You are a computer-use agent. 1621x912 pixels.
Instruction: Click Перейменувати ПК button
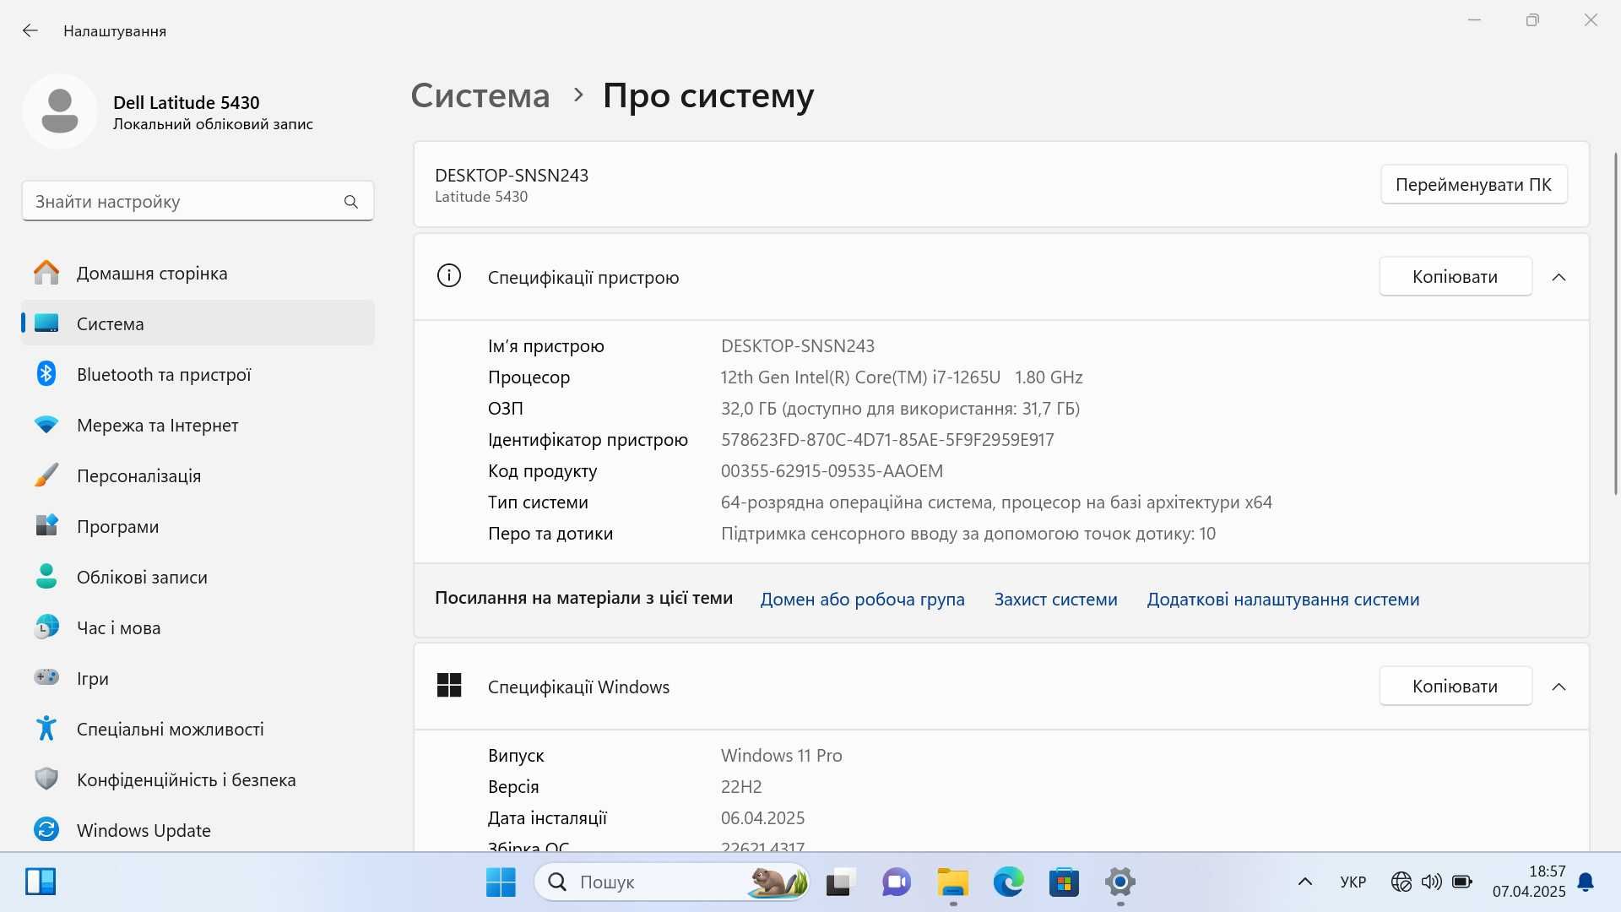tap(1473, 184)
